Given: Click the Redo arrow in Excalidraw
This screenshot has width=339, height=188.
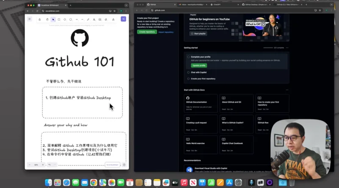Looking at the screenshot, I should [55, 165].
